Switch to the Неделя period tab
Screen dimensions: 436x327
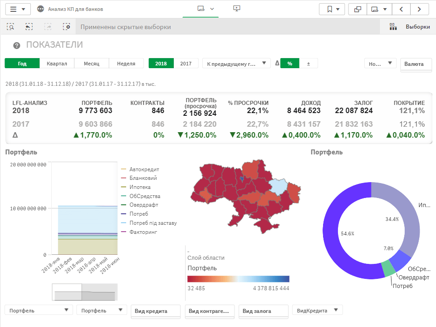[x=126, y=64]
